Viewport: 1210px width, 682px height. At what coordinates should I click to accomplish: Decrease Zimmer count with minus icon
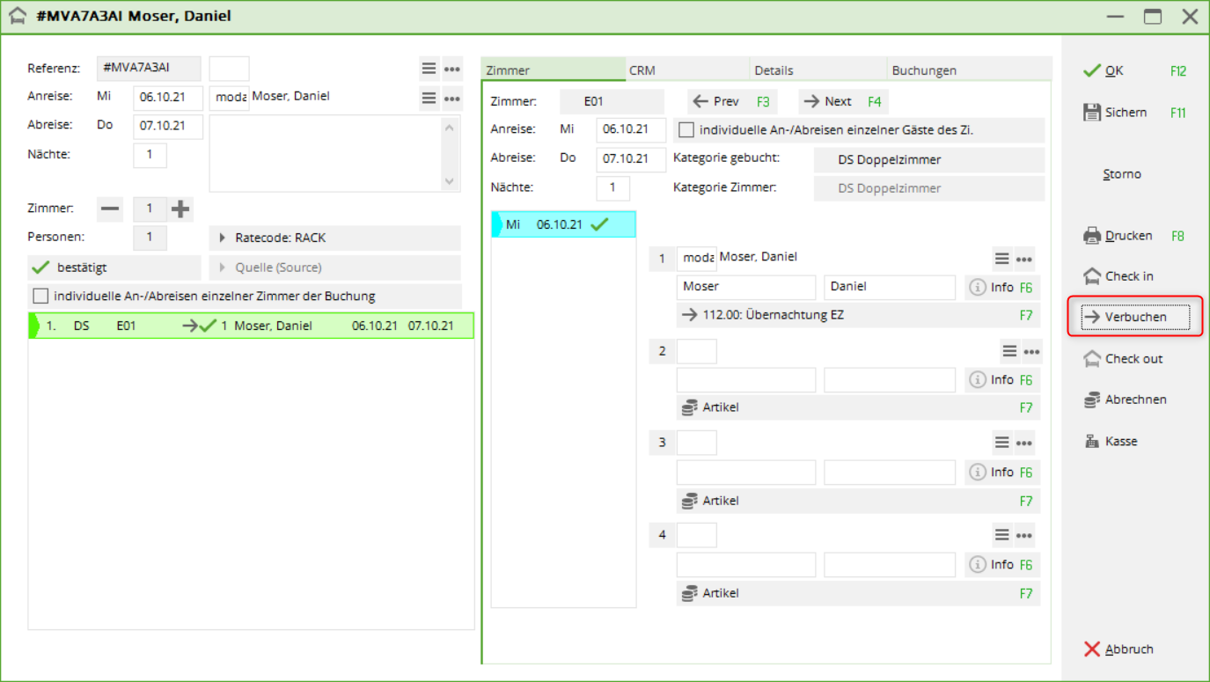click(x=111, y=209)
